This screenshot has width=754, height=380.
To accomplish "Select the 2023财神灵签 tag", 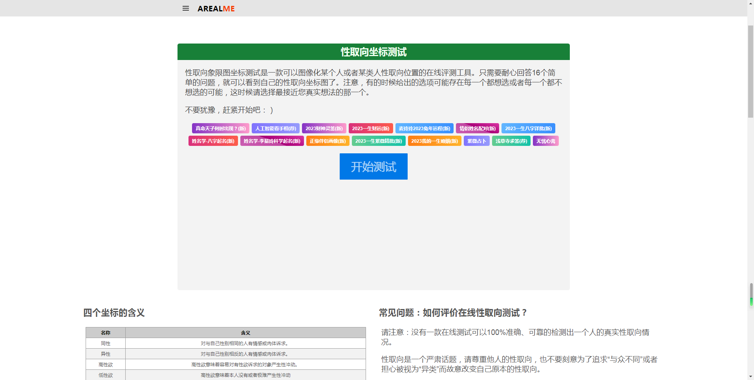I will point(324,129).
